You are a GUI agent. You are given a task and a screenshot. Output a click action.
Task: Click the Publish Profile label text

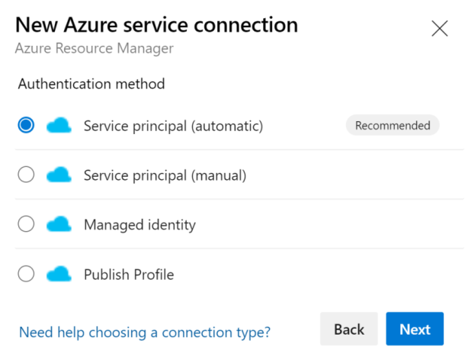129,274
